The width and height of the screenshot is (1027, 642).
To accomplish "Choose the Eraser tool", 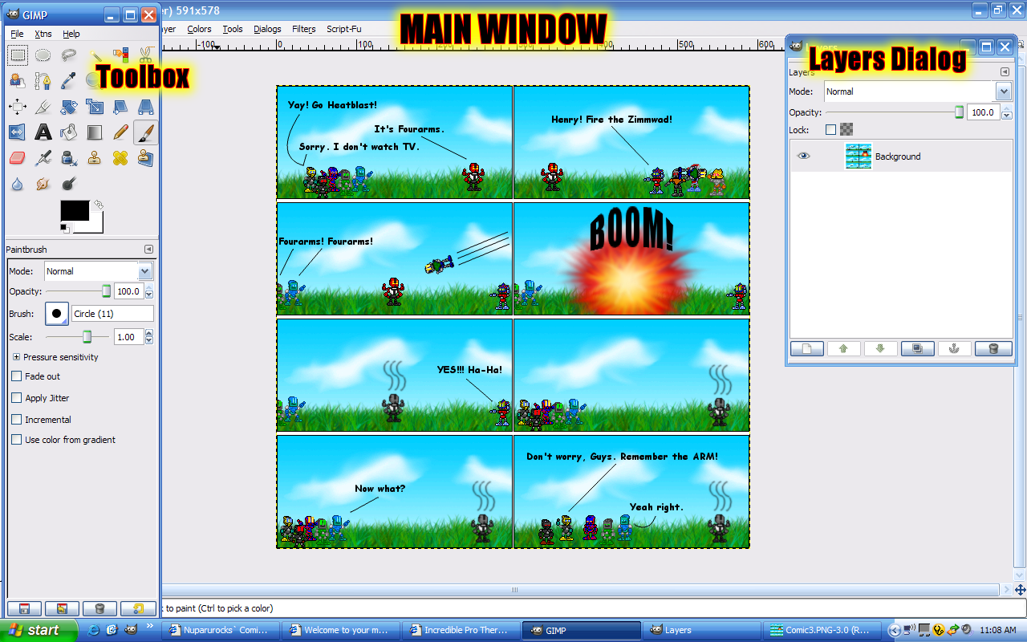I will [x=18, y=158].
